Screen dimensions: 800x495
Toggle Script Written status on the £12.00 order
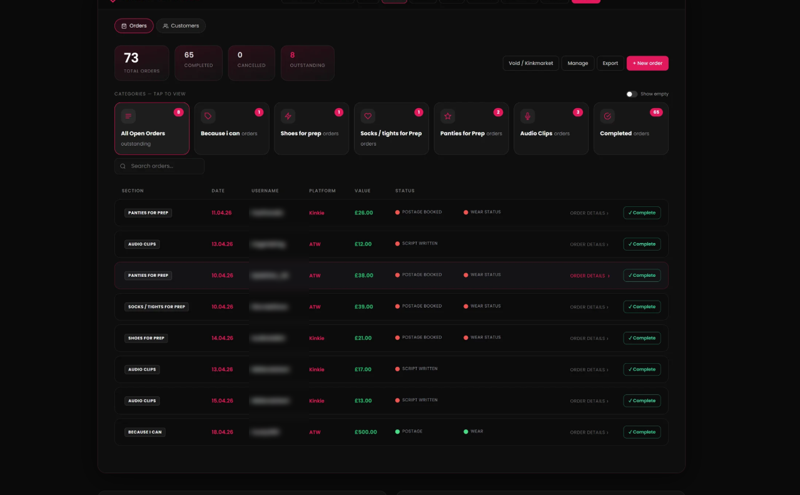(x=417, y=244)
